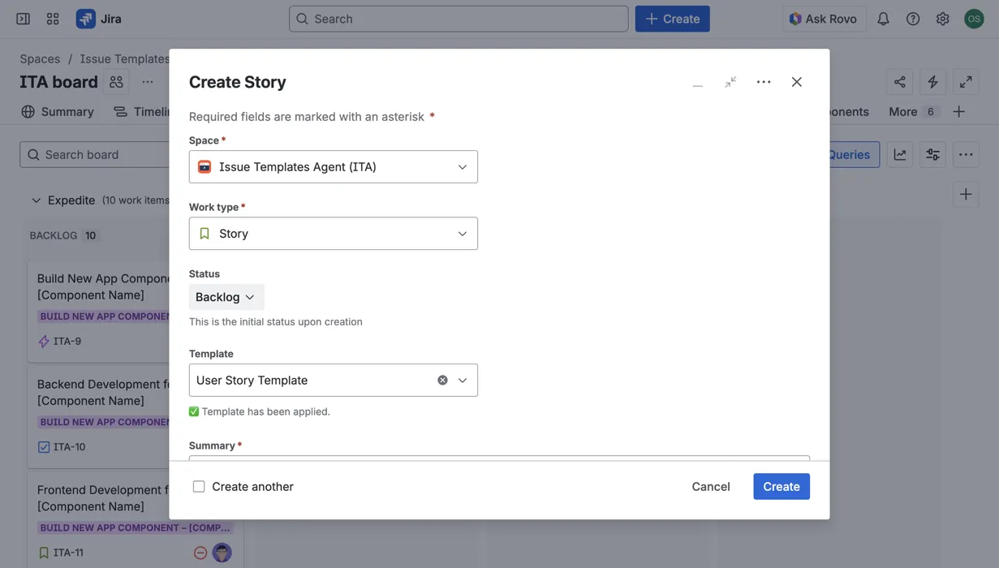Toggle the sidebar panel icon
The image size is (999, 568).
point(24,19)
